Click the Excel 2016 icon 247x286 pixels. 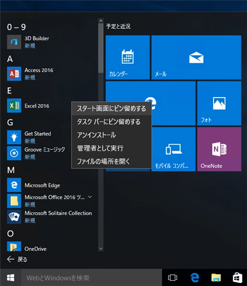14,106
